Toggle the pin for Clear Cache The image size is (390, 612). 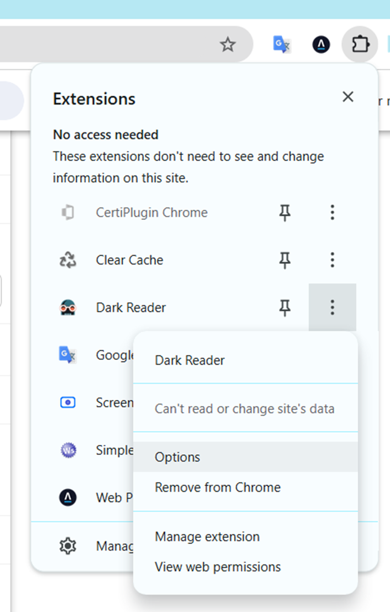click(285, 260)
